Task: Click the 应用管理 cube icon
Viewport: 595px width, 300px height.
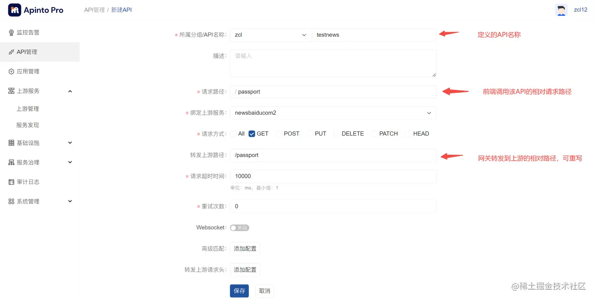Action: pyautogui.click(x=12, y=72)
